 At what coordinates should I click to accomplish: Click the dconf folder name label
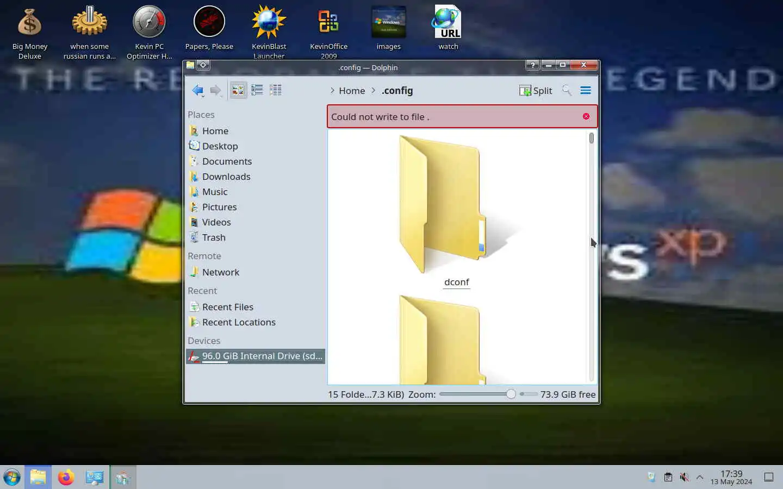(x=456, y=282)
